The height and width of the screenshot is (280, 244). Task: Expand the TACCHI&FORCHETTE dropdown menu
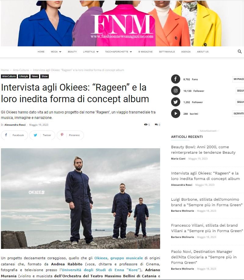(118, 52)
